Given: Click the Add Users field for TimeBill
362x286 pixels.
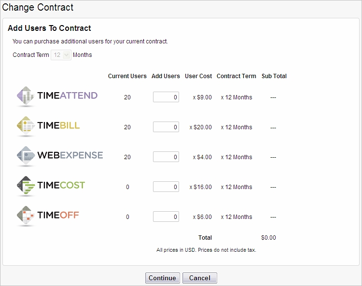Looking at the screenshot, I should [166, 127].
